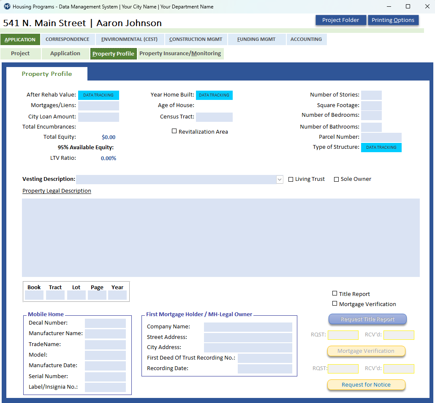Select the Project sub-tab

click(x=20, y=54)
